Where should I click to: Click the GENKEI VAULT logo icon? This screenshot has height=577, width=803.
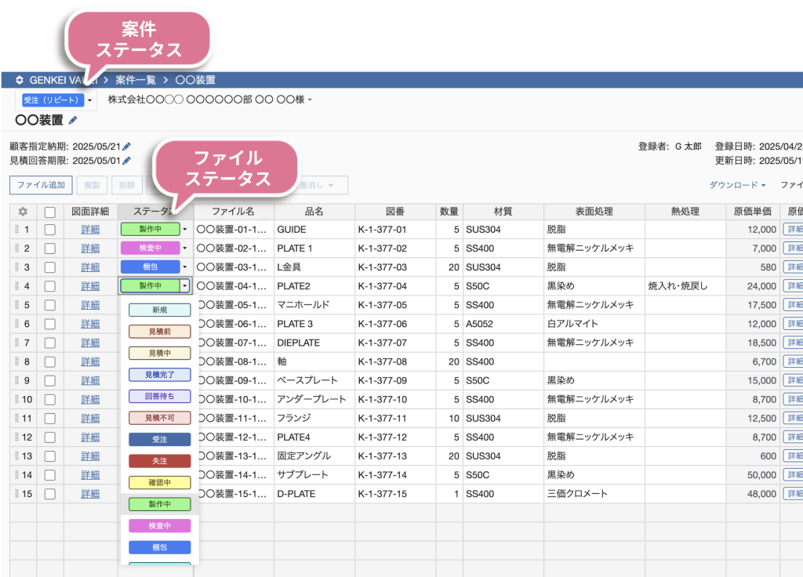(20, 80)
